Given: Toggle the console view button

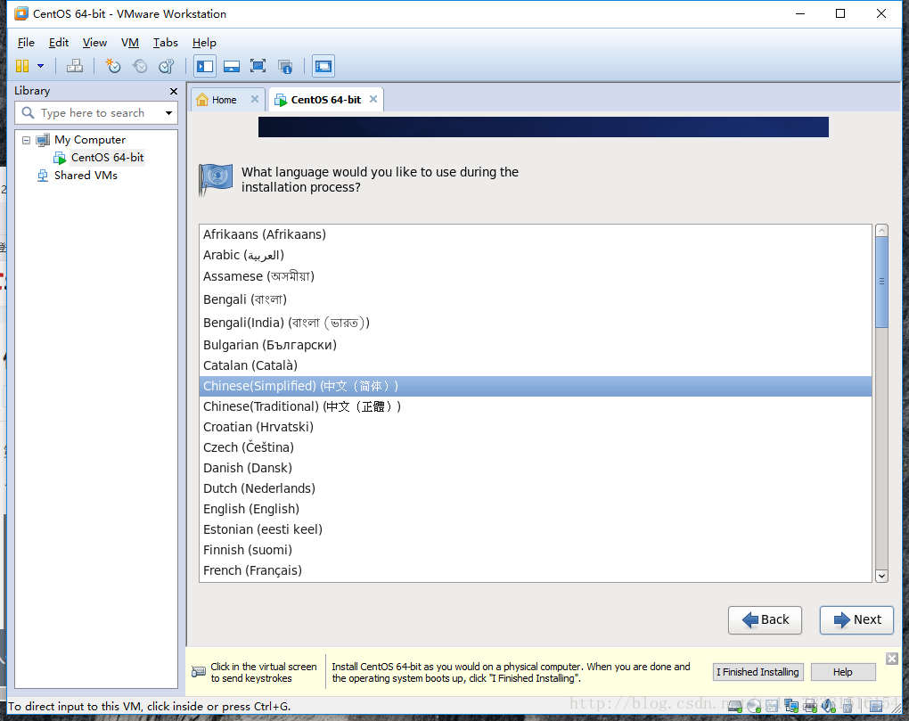Looking at the screenshot, I should [x=323, y=66].
